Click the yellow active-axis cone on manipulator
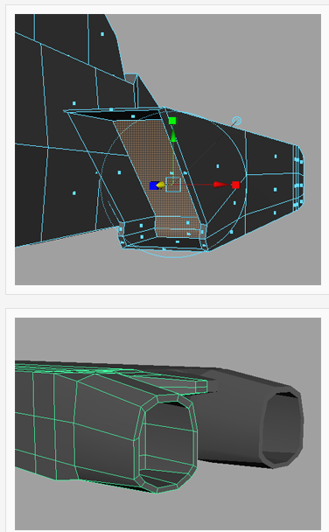Image resolution: width=329 pixels, height=532 pixels. [161, 185]
